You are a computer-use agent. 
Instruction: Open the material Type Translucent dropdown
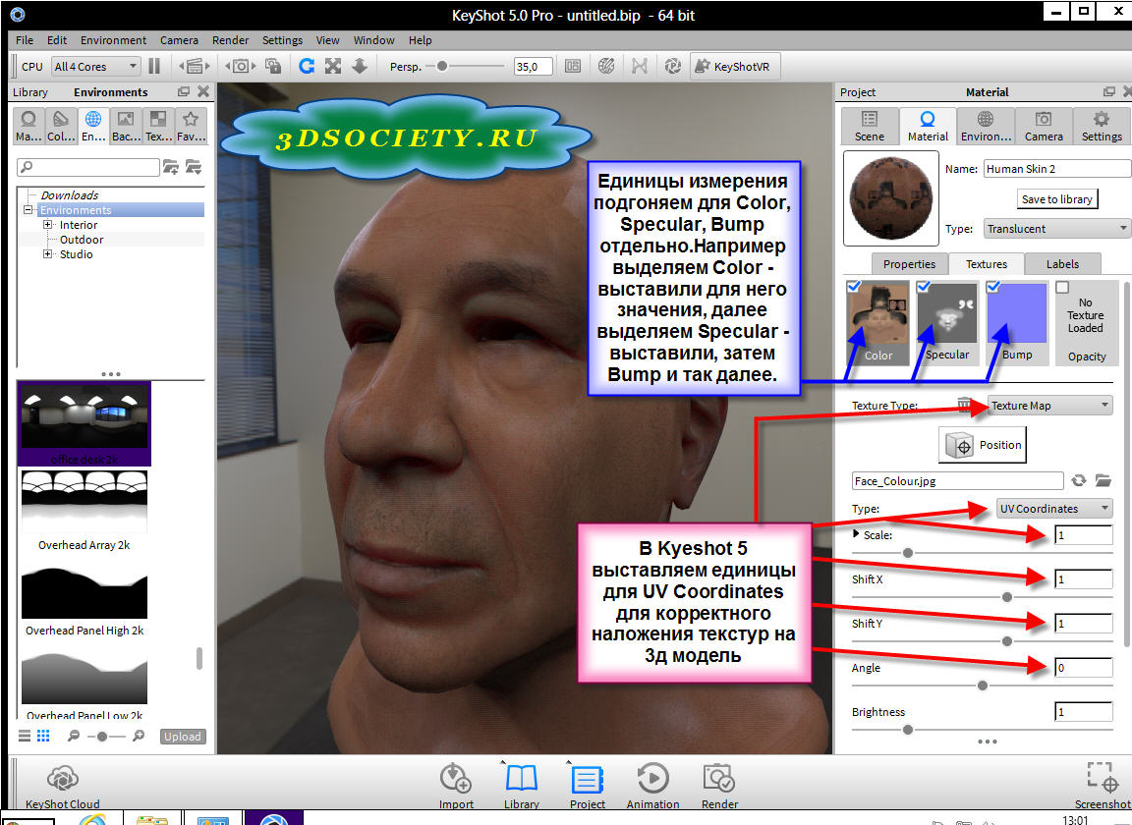(x=1057, y=229)
